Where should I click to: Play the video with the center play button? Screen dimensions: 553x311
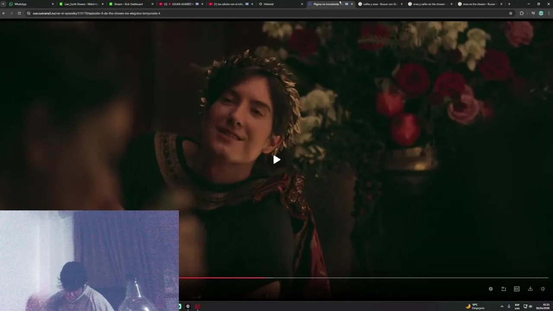point(276,160)
